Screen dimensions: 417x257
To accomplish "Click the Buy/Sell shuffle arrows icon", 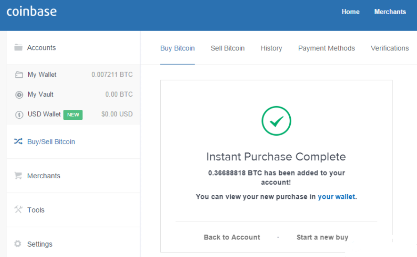I will tap(18, 141).
